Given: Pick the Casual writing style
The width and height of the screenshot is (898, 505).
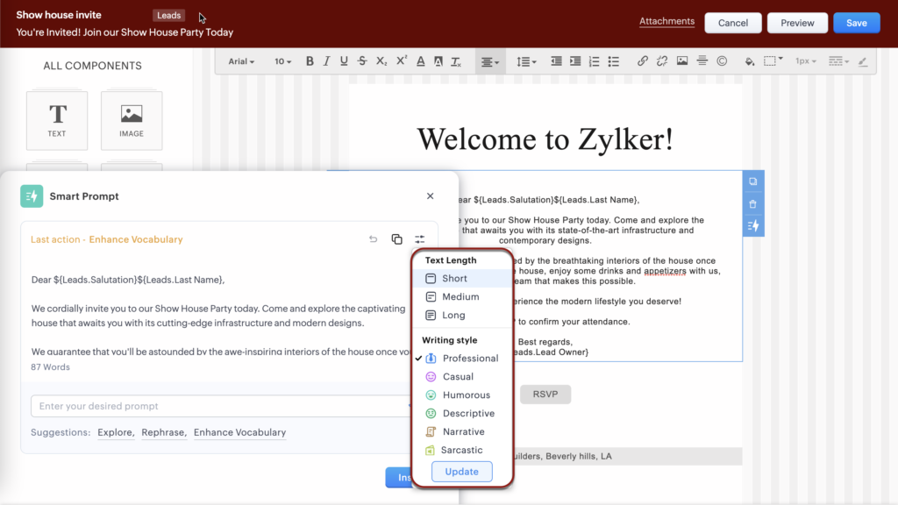Looking at the screenshot, I should tap(458, 377).
